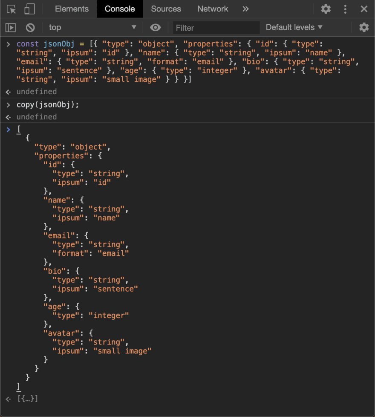This screenshot has width=375, height=417.
Task: Open DevTools settings gear in tab bar
Action: (x=326, y=9)
